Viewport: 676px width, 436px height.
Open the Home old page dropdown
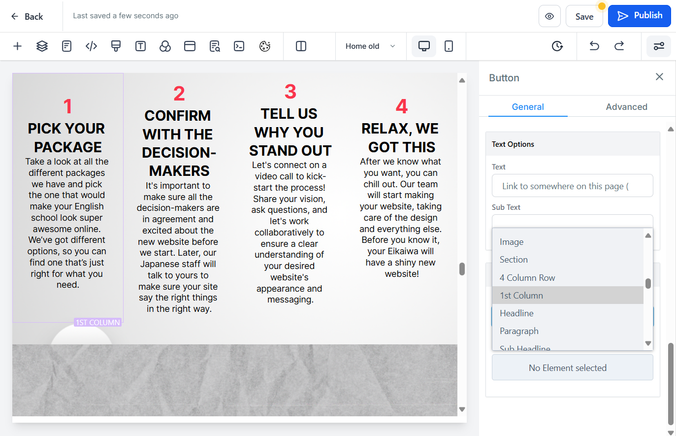[x=370, y=46]
